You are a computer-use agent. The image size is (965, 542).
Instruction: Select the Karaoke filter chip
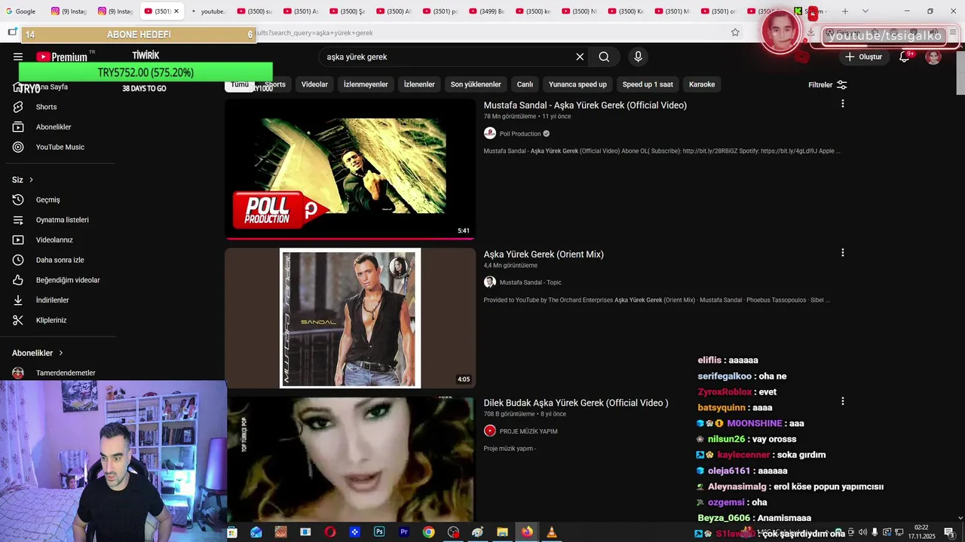coord(702,84)
